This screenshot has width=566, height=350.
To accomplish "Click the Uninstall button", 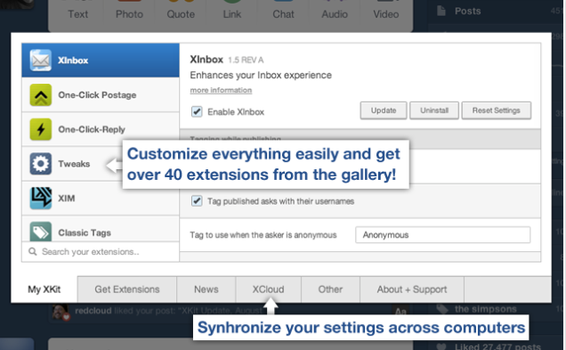I will pos(434,110).
